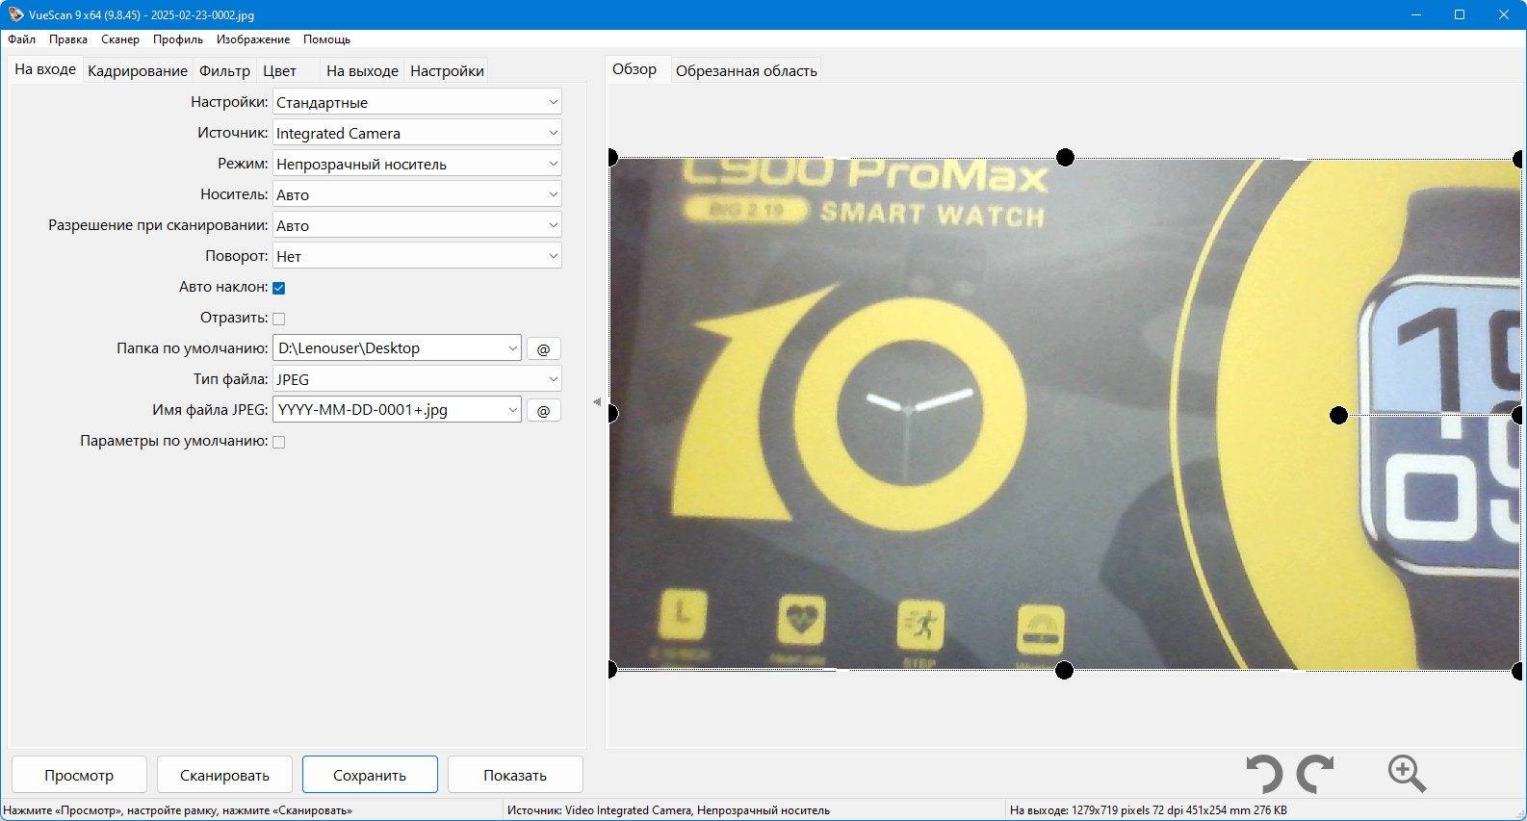Viewport: 1527px width, 821px height.
Task: Open the Сканер menu
Action: [120, 39]
